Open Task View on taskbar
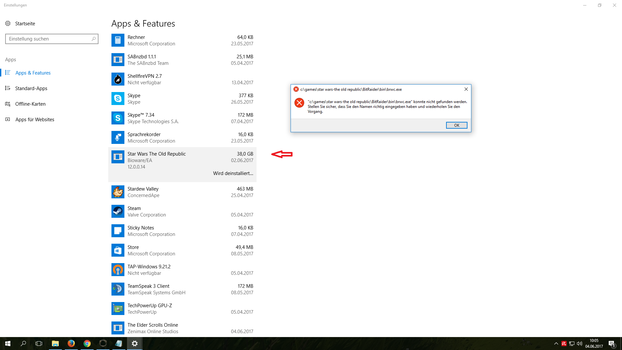Viewport: 622px width, 350px height. pos(39,344)
